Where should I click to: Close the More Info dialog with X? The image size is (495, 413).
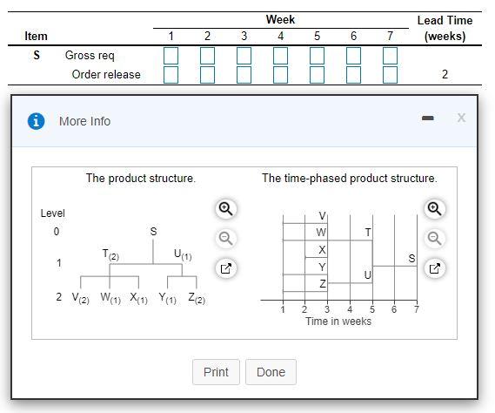(x=461, y=118)
